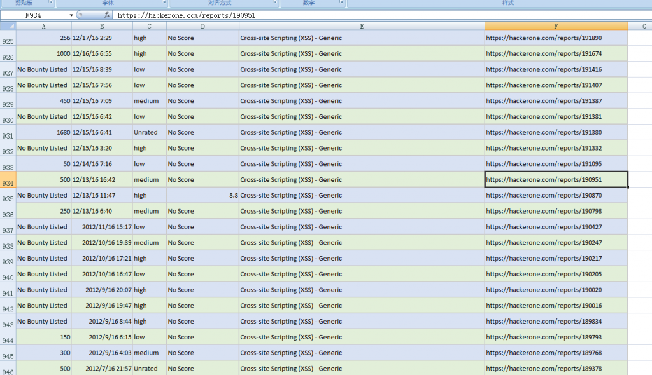Select column A header
Screen dimensions: 652x375
44,26
